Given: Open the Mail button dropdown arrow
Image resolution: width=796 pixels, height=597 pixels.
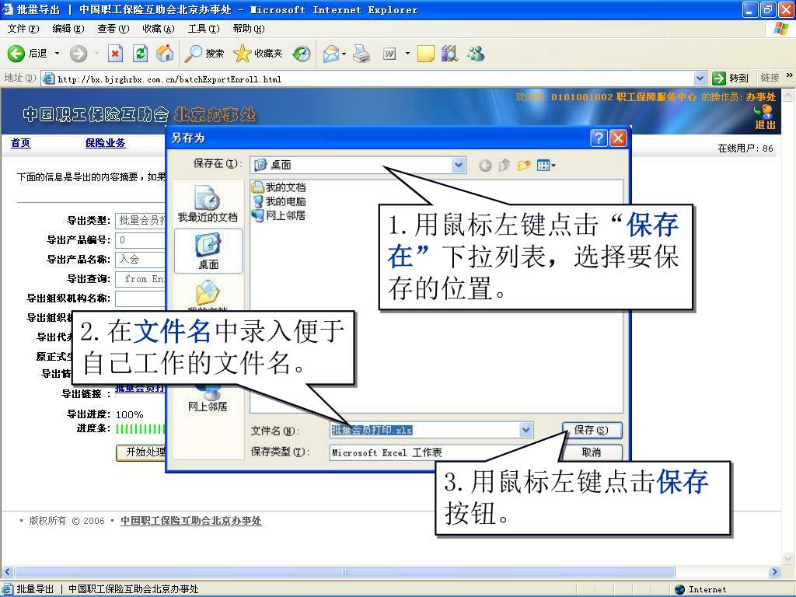Looking at the screenshot, I should point(344,54).
